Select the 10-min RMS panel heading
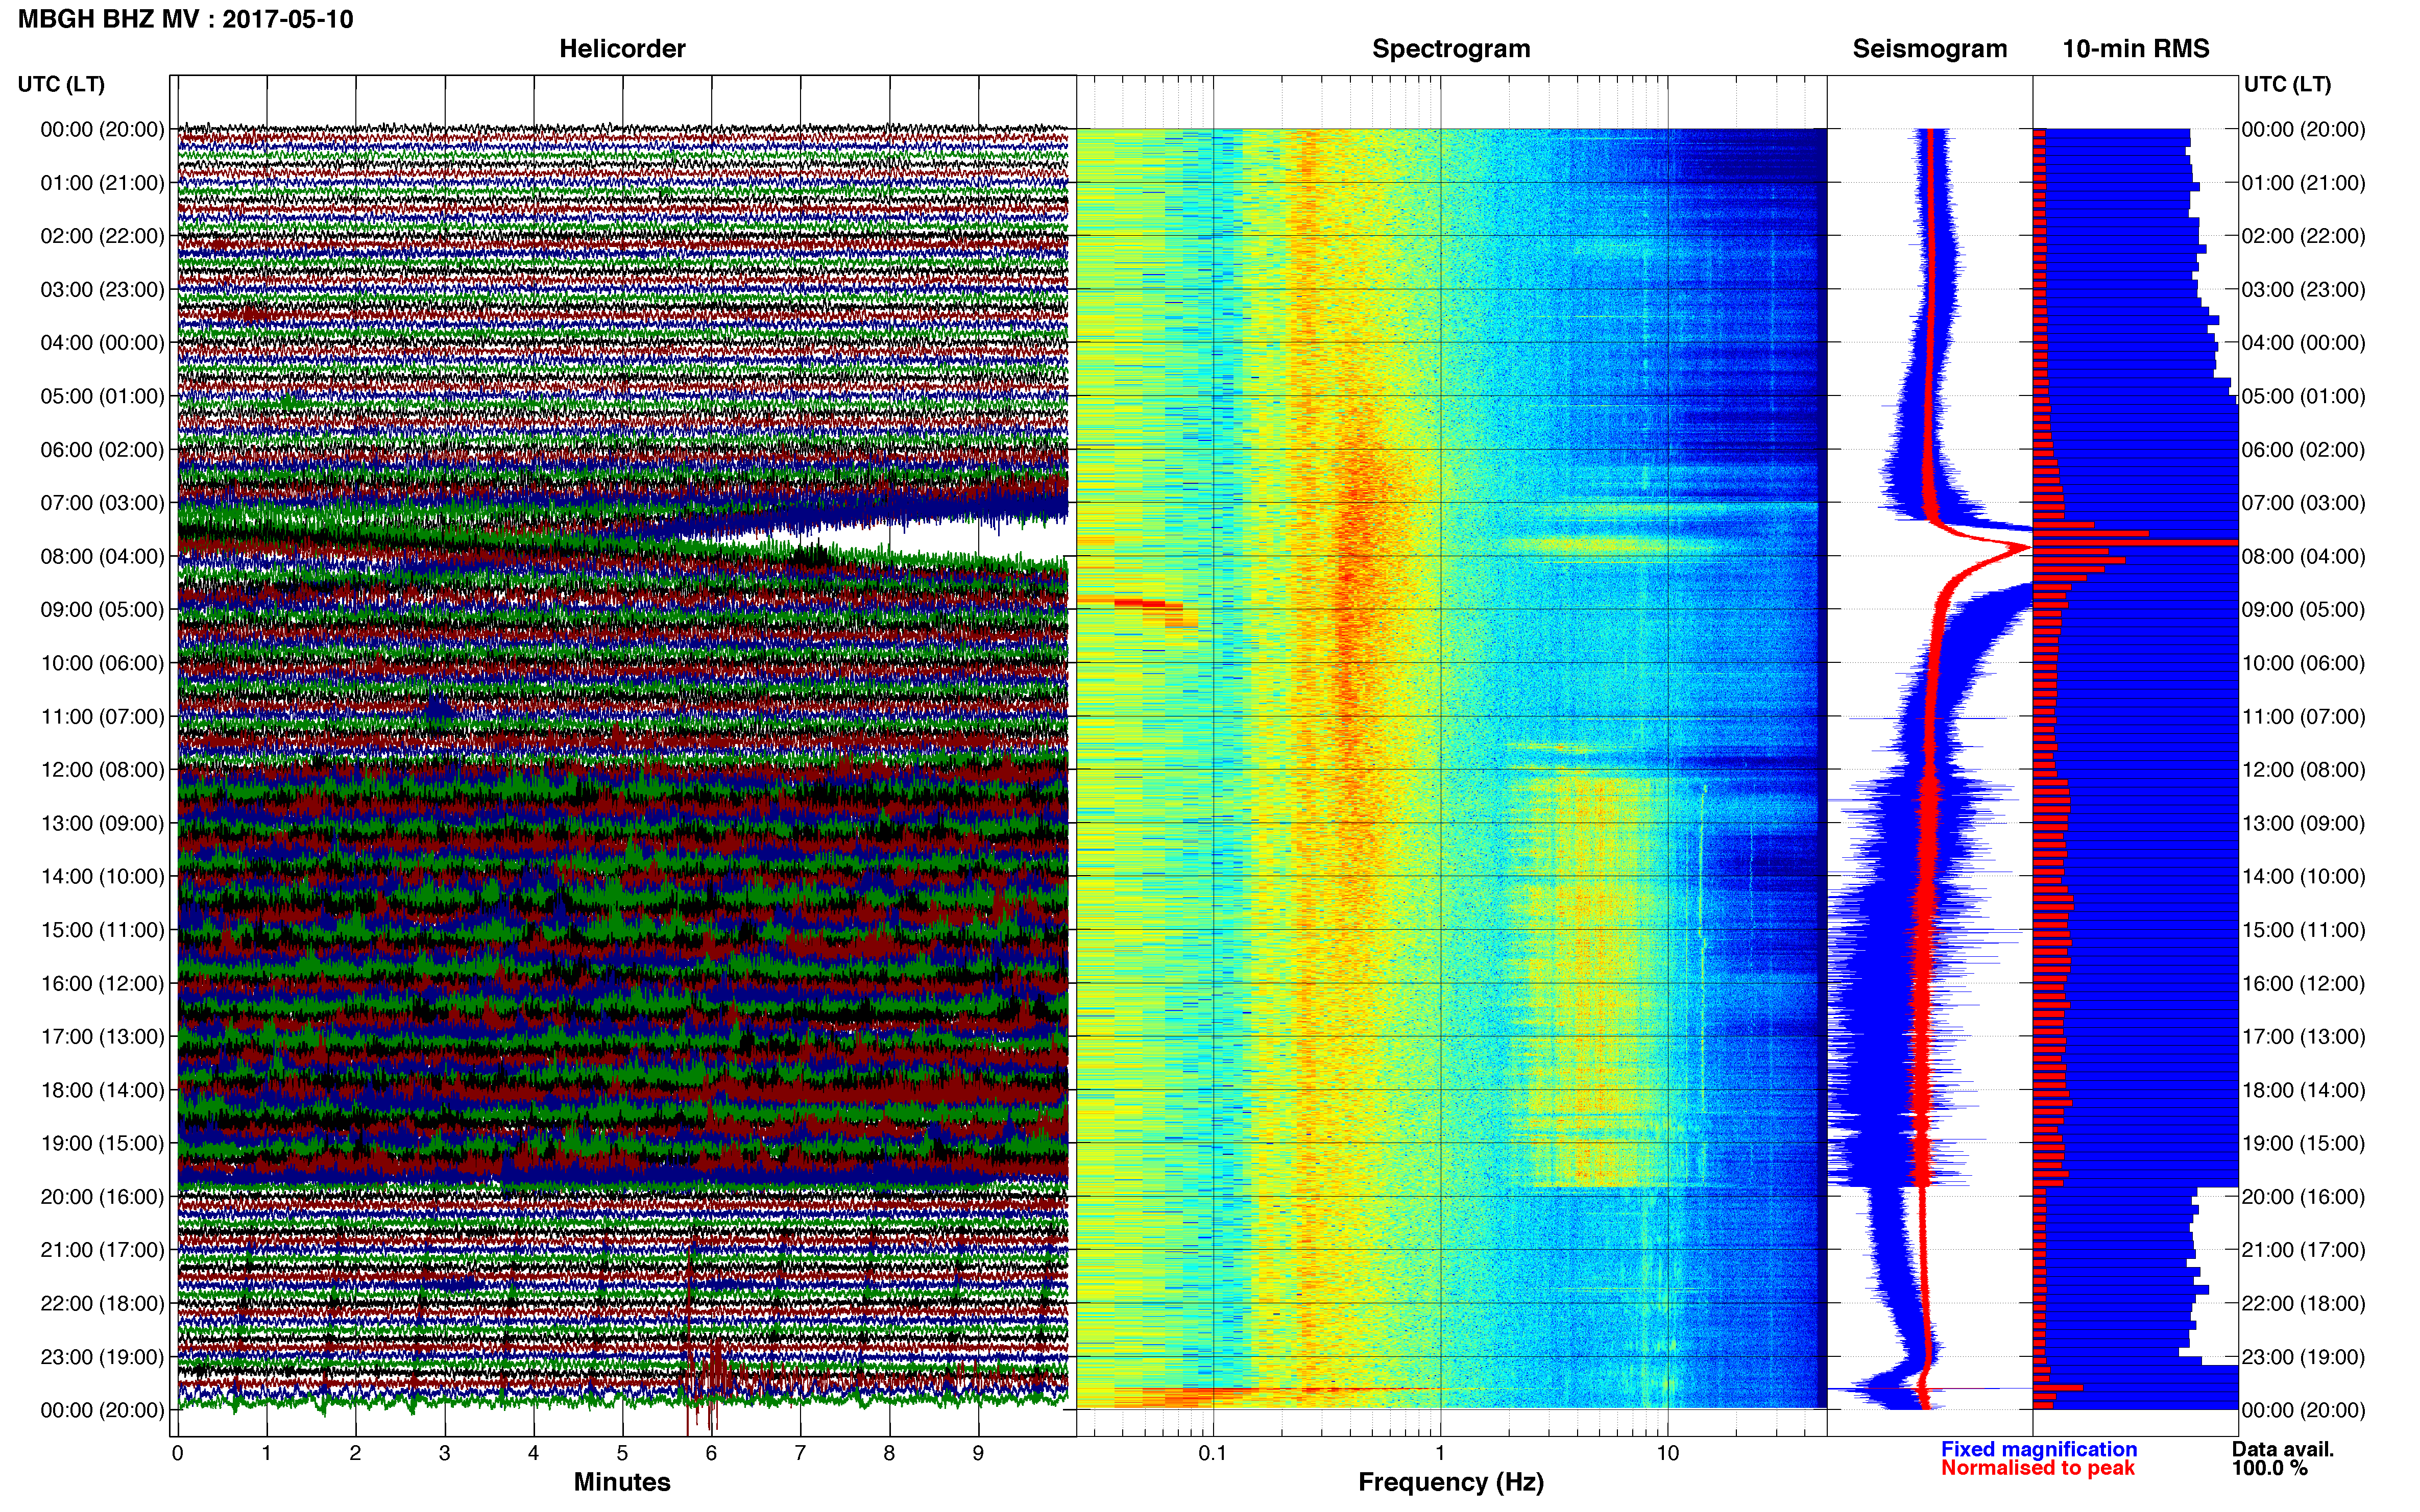The width and height of the screenshot is (2420, 1512). (2135, 49)
